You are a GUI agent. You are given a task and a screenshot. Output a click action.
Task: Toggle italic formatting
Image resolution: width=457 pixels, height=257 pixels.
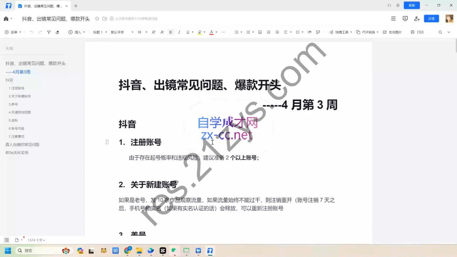click(179, 32)
